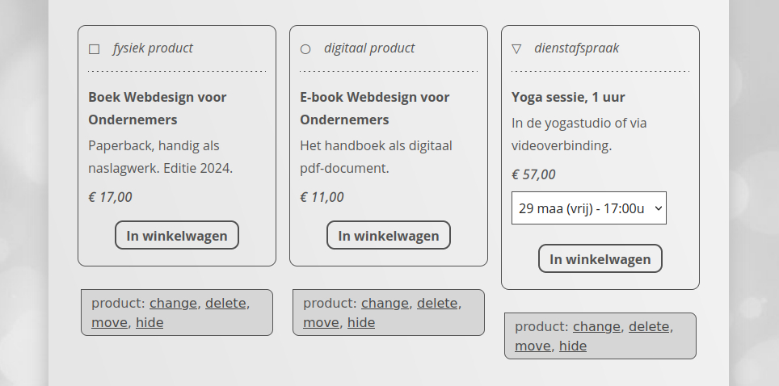
Task: Hide the paperback Boek product
Action: (x=149, y=323)
